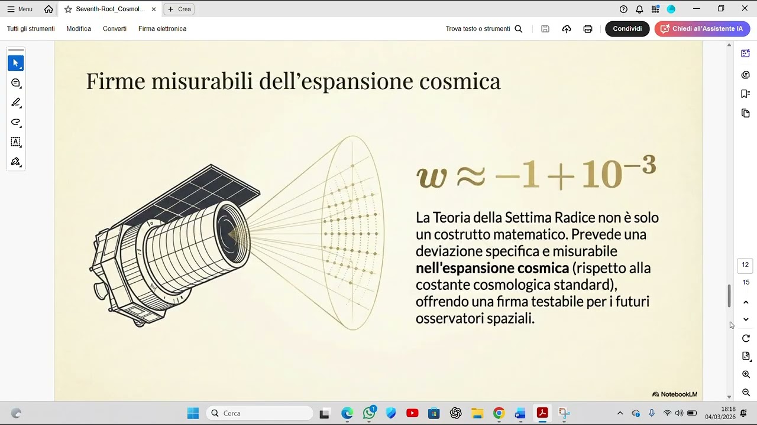Click the cloud upload icon
This screenshot has width=757, height=425.
(x=567, y=29)
